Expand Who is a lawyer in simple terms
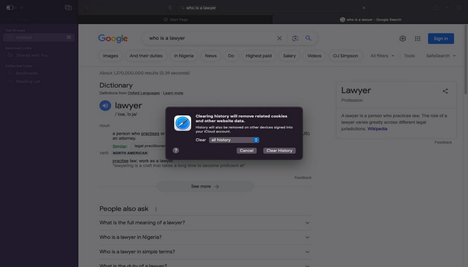 [205, 252]
